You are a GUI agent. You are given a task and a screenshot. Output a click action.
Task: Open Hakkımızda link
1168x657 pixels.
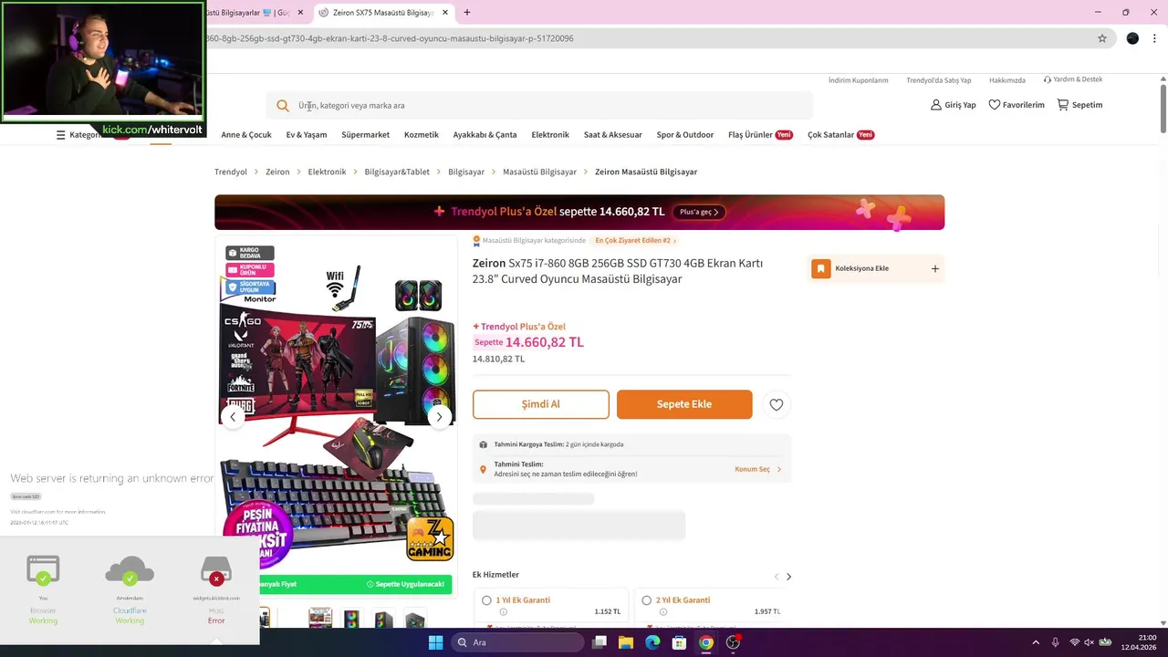tap(1007, 80)
